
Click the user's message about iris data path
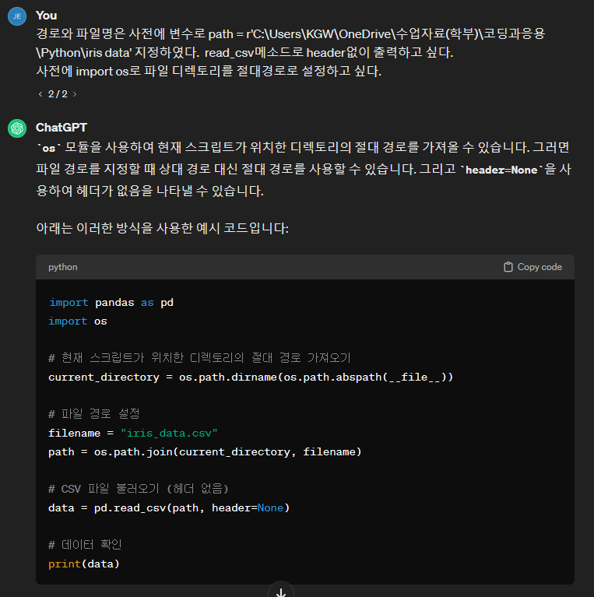click(290, 53)
